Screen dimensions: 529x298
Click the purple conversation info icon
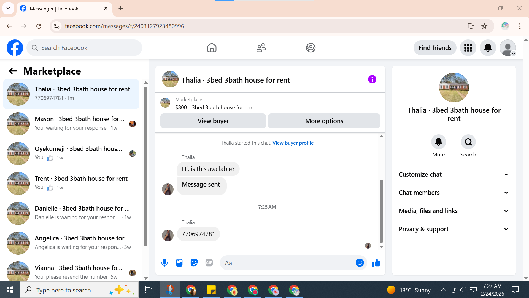coord(372,79)
